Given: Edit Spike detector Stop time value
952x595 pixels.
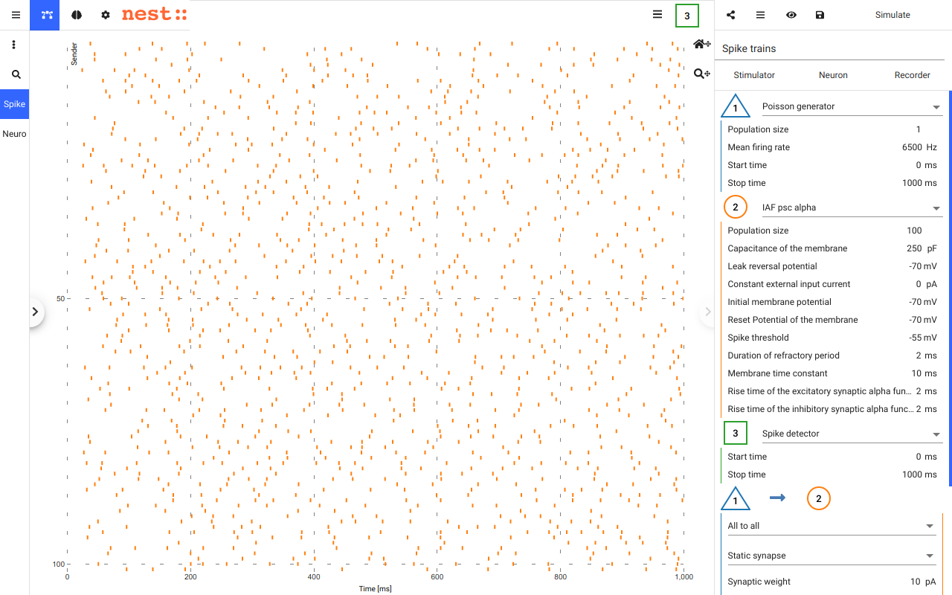Looking at the screenshot, I should coord(911,475).
